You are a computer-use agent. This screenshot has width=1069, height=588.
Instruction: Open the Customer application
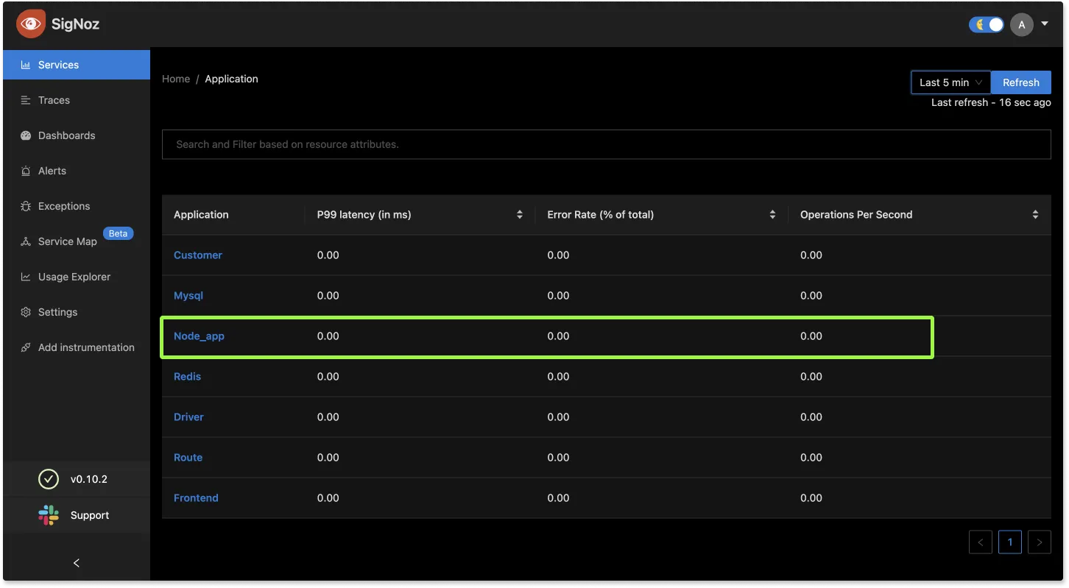[x=198, y=255]
